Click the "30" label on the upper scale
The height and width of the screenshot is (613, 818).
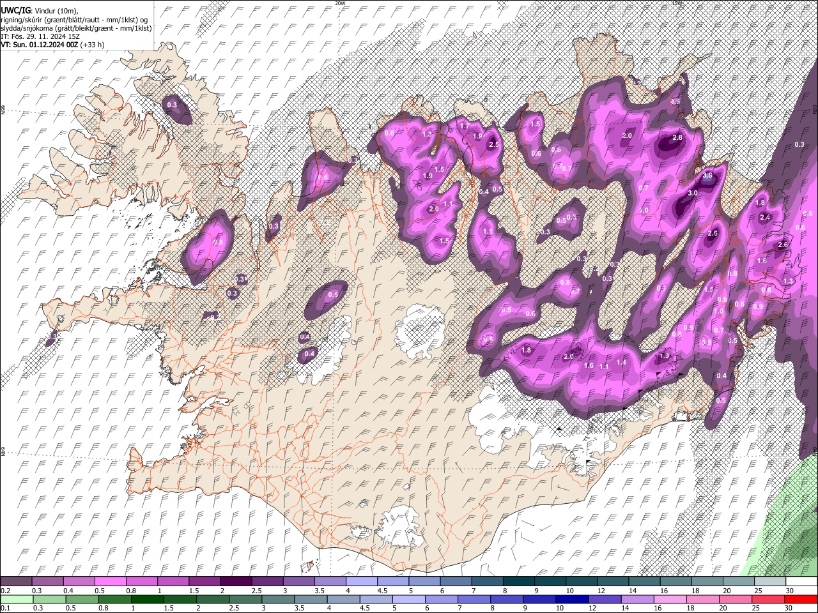790,591
